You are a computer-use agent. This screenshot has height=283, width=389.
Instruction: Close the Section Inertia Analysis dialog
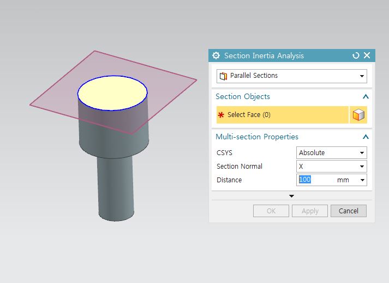(367, 56)
